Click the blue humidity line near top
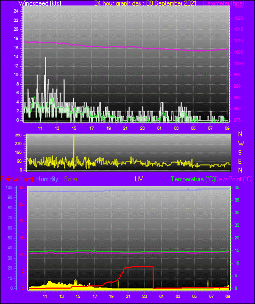The width and height of the screenshot is (255, 304). [x=128, y=191]
